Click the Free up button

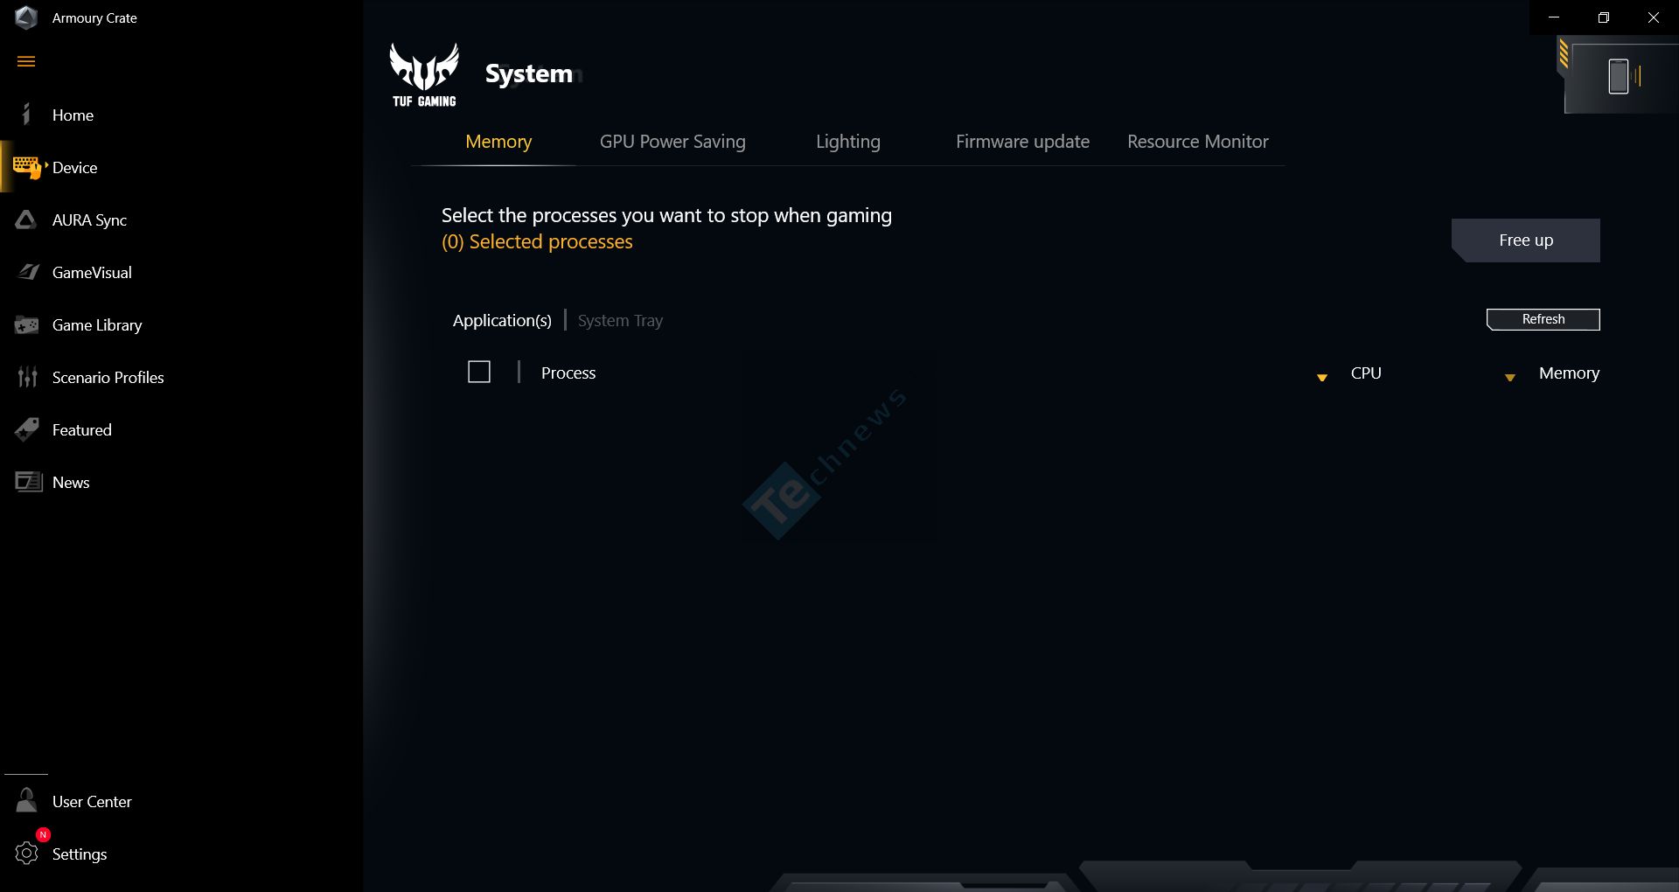pos(1526,240)
